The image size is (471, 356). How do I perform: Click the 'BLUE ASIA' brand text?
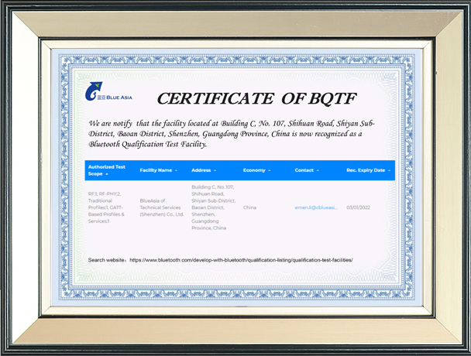[x=119, y=98]
